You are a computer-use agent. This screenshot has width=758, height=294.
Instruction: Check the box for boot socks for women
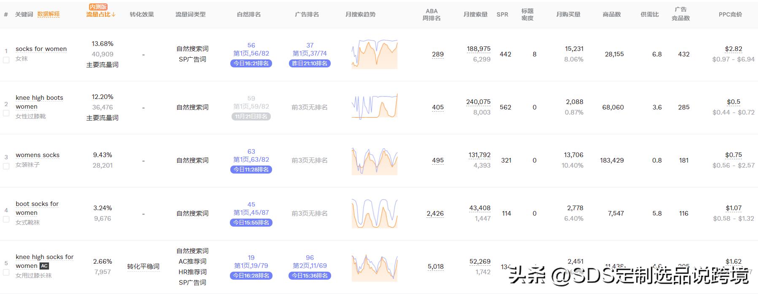6,219
